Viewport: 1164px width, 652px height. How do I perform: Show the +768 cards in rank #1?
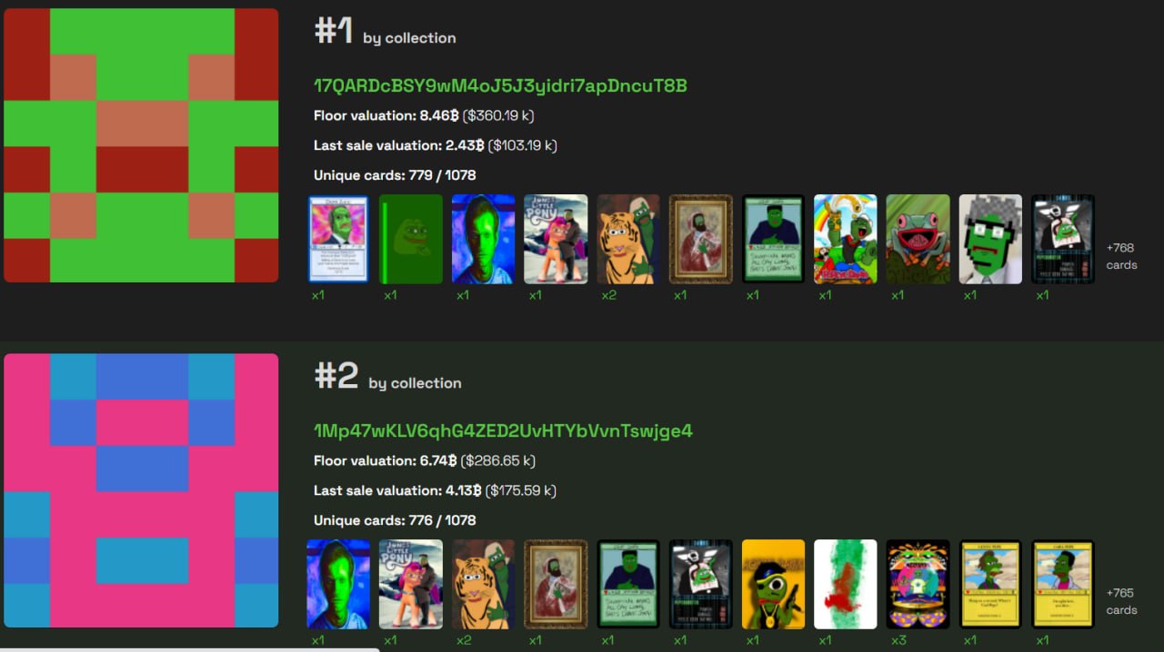[1121, 256]
